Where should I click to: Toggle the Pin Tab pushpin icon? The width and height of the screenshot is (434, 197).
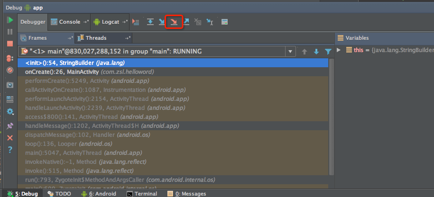coord(10,125)
